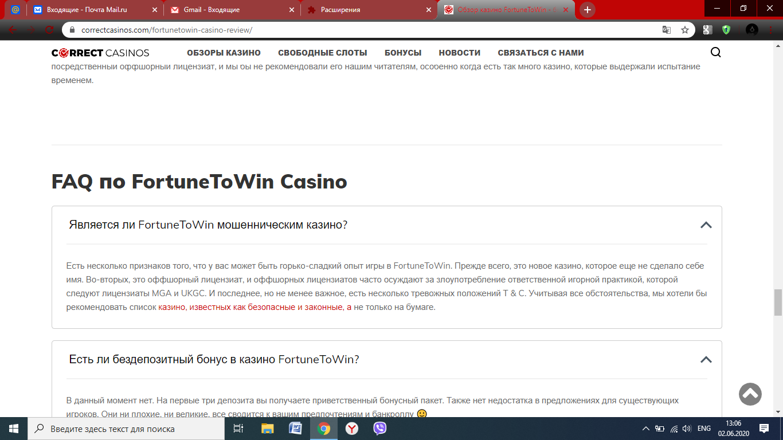Open the ОБЗОРЫ КАЗИНО menu
Viewport: 783px width, 440px height.
coord(224,53)
